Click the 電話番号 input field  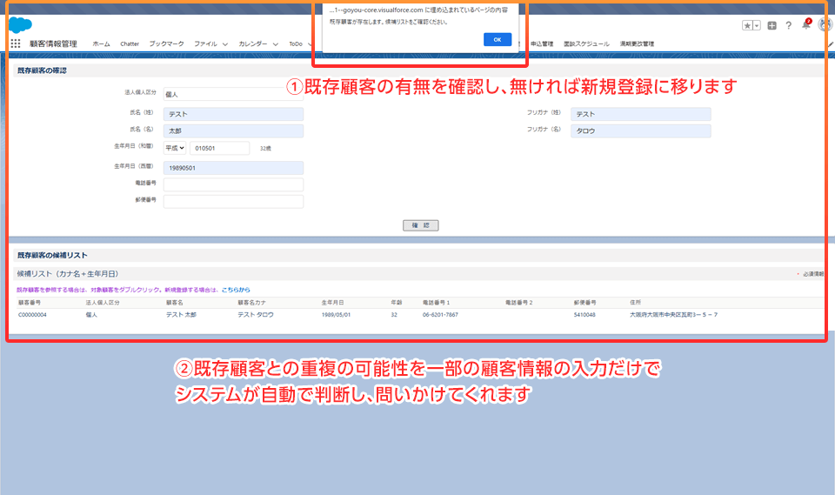[x=233, y=184]
